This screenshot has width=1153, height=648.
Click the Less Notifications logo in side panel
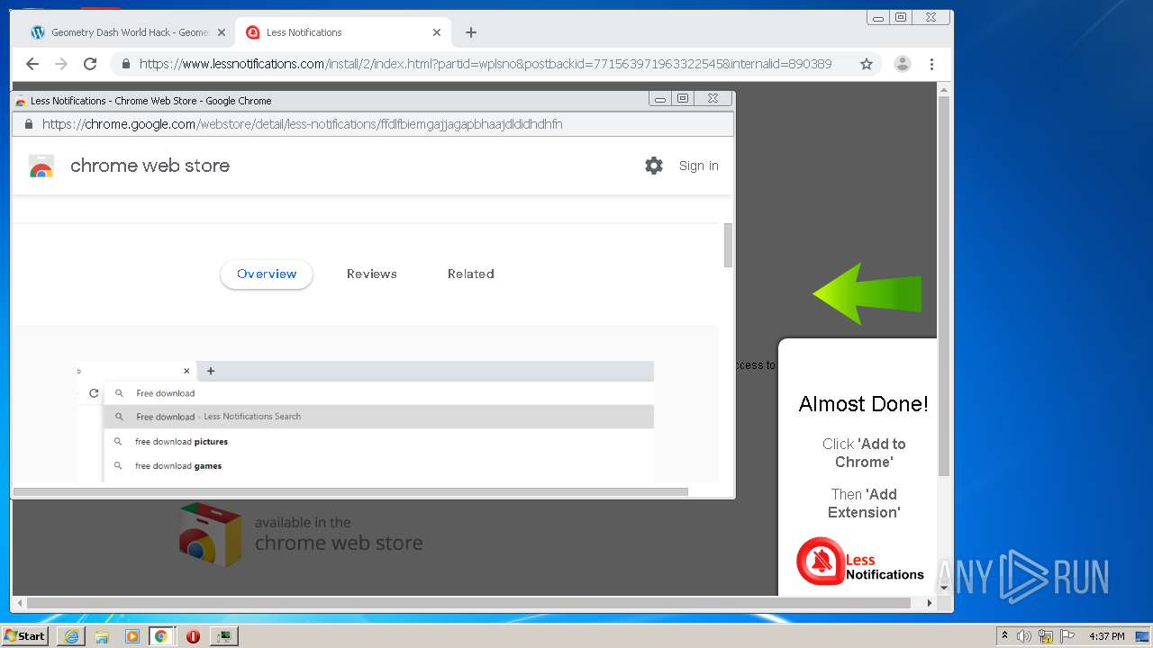click(860, 562)
